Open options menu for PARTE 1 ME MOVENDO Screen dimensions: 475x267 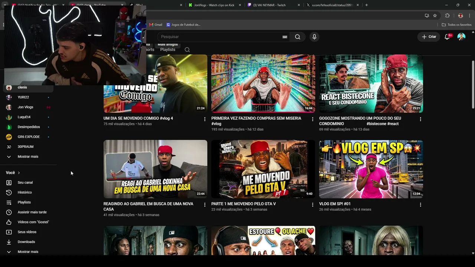coord(312,205)
